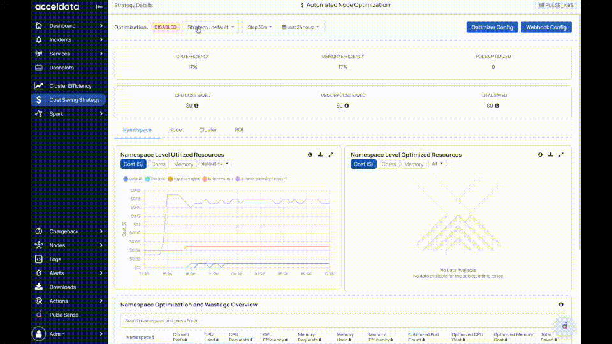Toggle the kubelet-density-heavy-1 legend color
The width and height of the screenshot is (612, 344).
pyautogui.click(x=237, y=179)
